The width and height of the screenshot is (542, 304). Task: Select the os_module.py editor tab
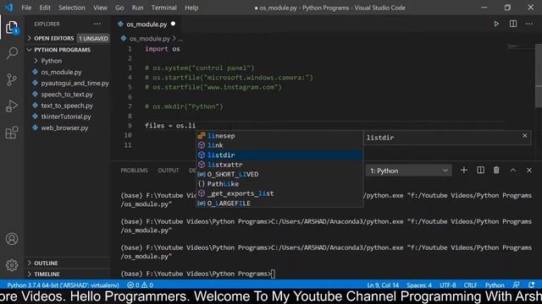coord(147,24)
